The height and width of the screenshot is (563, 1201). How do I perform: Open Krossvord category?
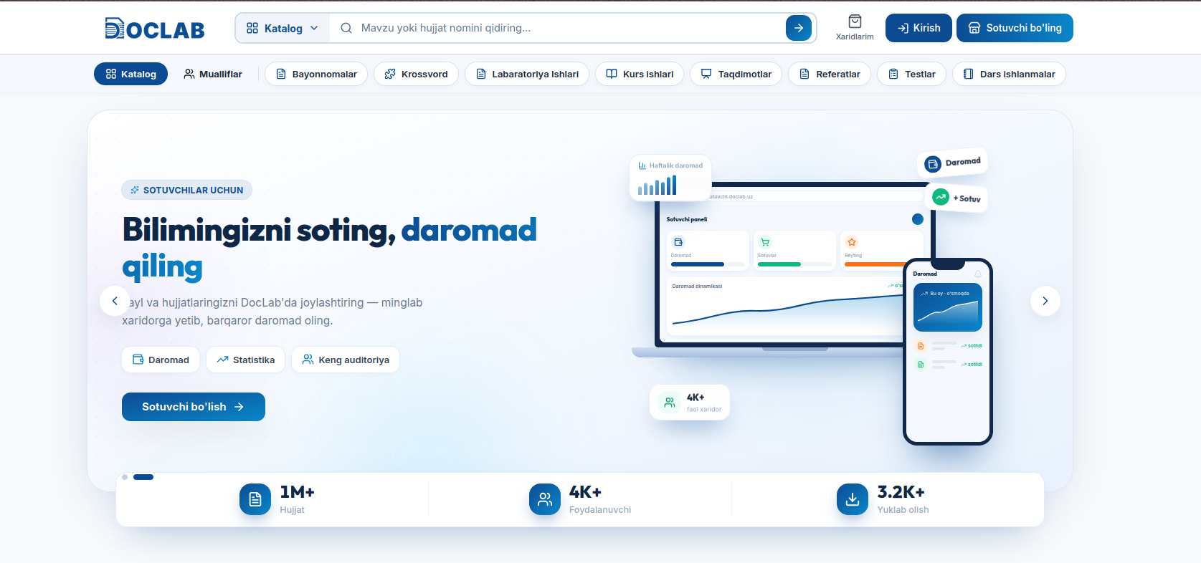click(x=416, y=74)
